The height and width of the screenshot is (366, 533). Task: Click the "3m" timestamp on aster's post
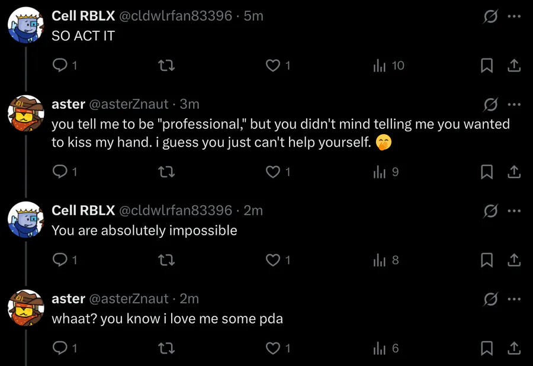190,104
